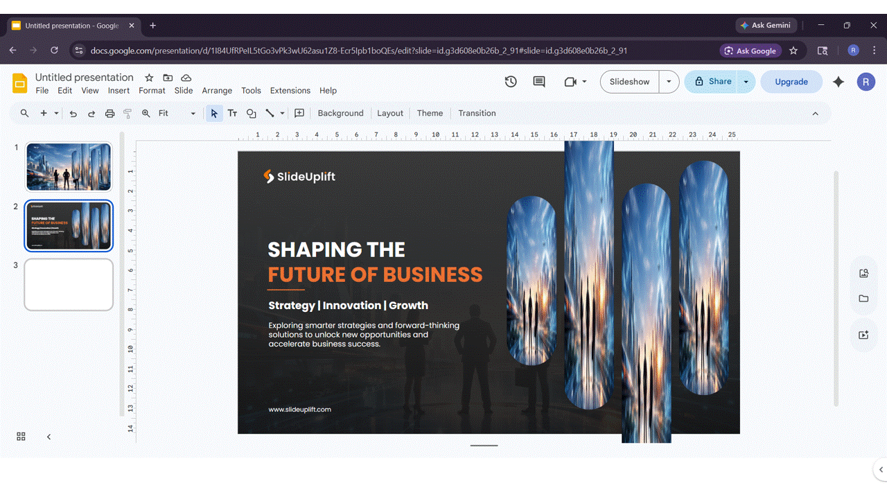
Task: Open the comment history icon
Action: click(x=538, y=82)
